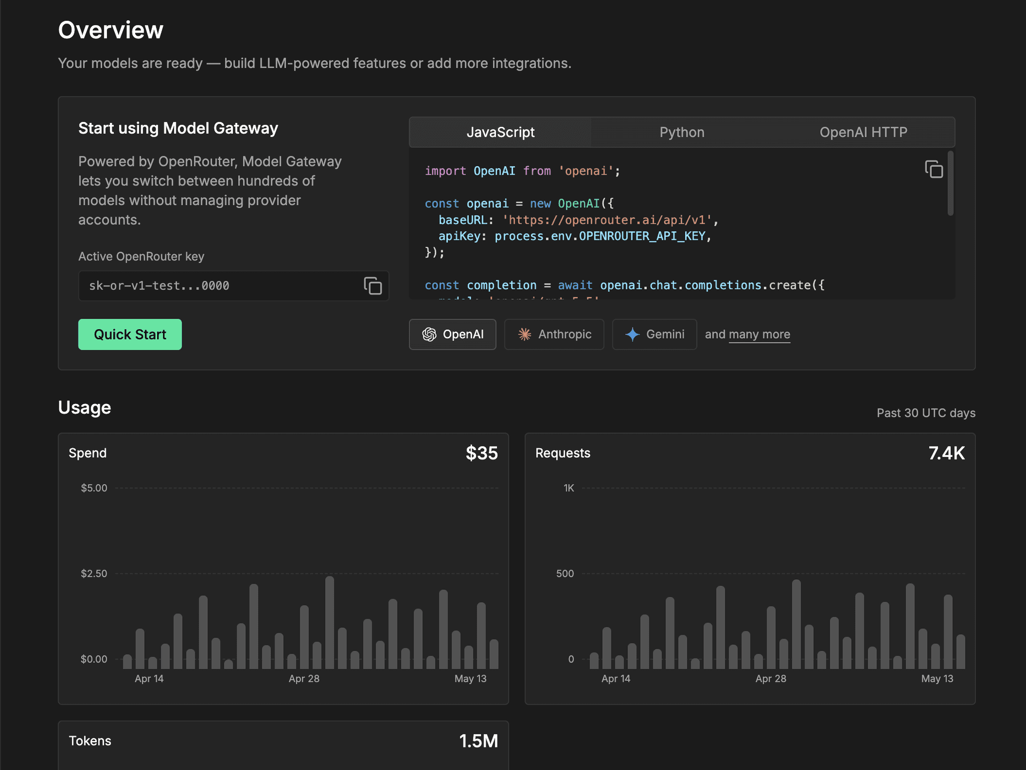Click Apr 28 label in Requests chart
Viewport: 1026px width, 770px height.
(771, 679)
